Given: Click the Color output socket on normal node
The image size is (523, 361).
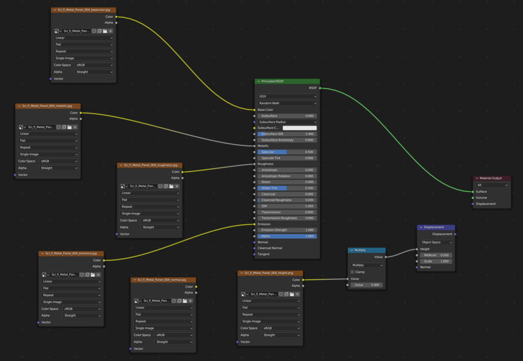Looking at the screenshot, I should click(196, 287).
